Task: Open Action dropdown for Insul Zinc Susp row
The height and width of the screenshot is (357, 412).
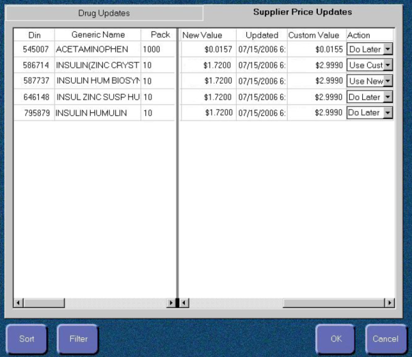Action: coord(388,97)
